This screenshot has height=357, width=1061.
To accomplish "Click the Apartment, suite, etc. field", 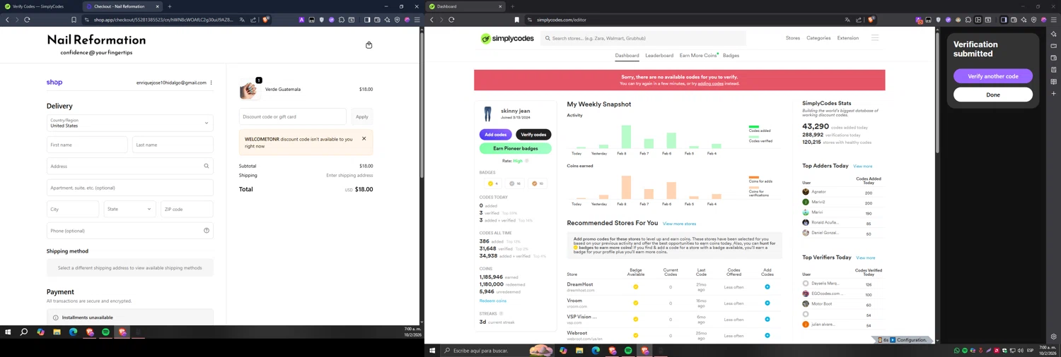I will pyautogui.click(x=130, y=188).
